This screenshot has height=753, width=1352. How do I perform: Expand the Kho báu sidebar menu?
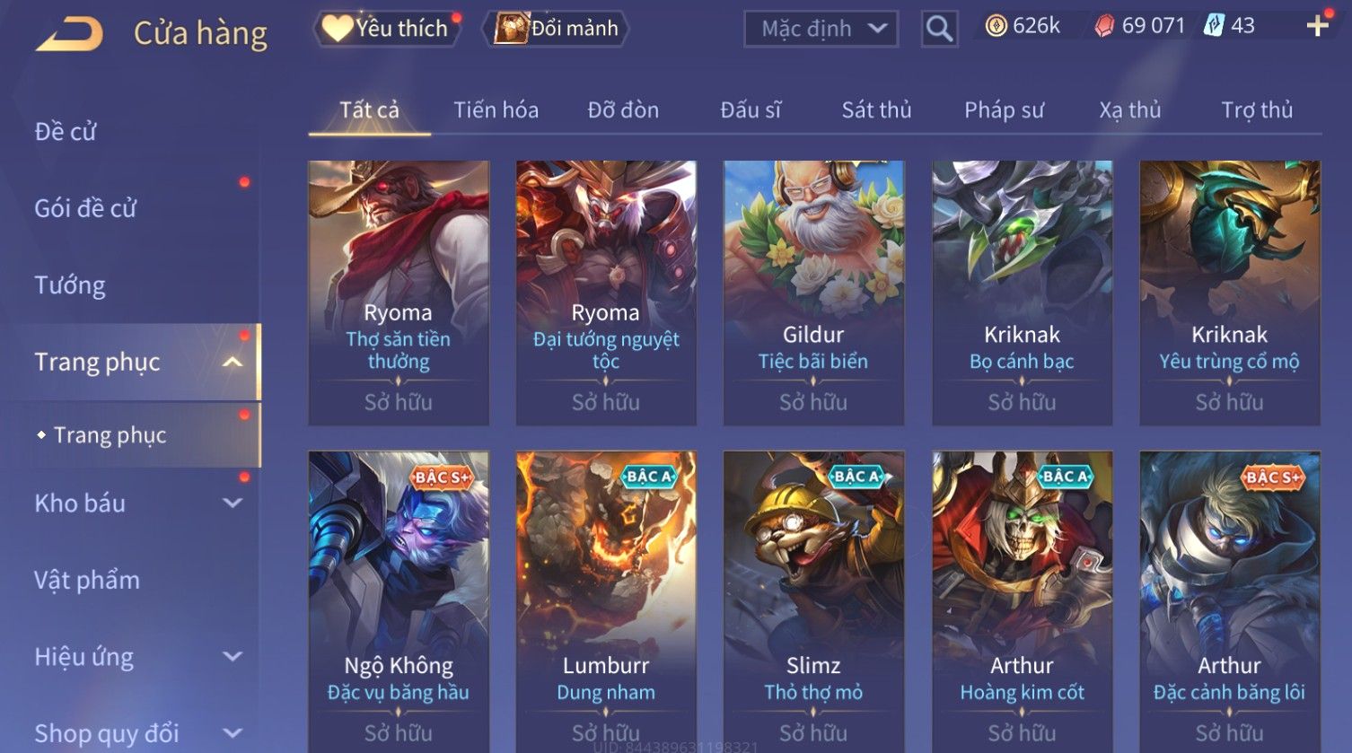tap(233, 503)
